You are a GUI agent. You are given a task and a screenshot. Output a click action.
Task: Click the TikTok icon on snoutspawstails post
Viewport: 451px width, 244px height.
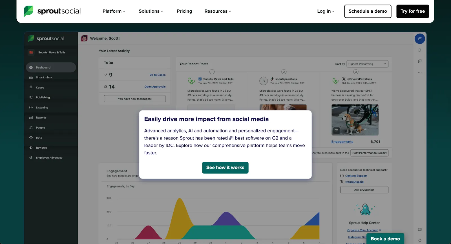272,79
